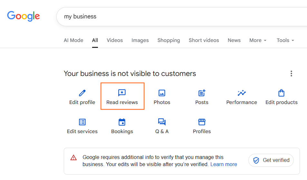Viewport: 307px width, 180px height.
Task: Switch to the AI Mode tab
Action: (73, 40)
